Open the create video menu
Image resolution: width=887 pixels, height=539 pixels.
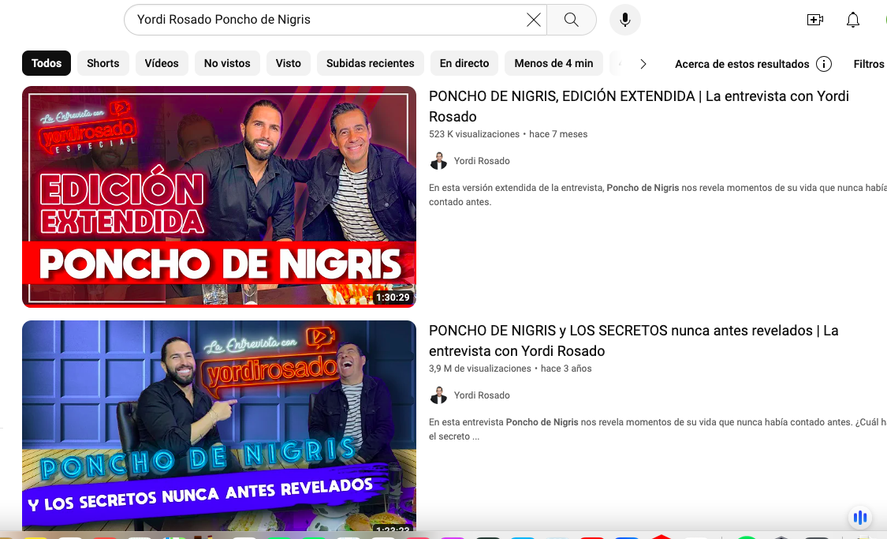point(815,20)
